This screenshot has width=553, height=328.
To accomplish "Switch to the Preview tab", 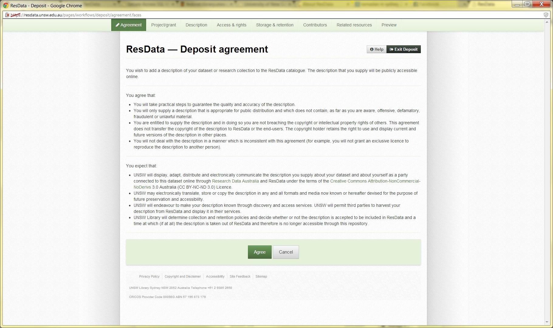I will (x=389, y=25).
